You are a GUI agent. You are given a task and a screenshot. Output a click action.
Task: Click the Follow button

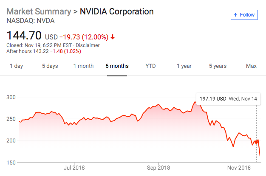[244, 14]
